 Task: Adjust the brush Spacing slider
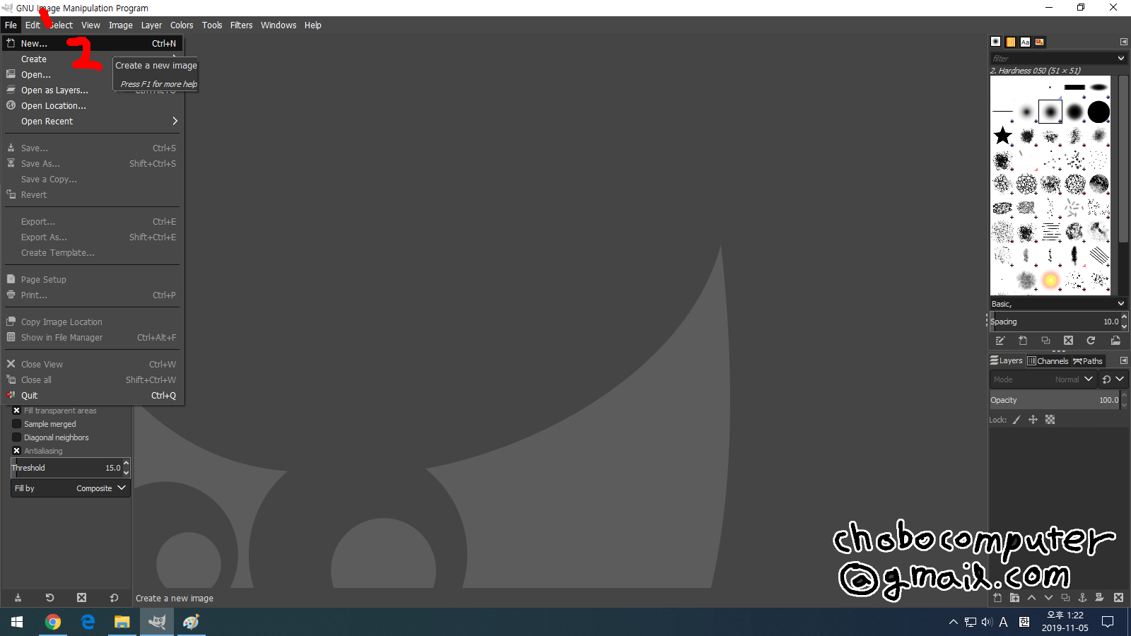point(1054,322)
